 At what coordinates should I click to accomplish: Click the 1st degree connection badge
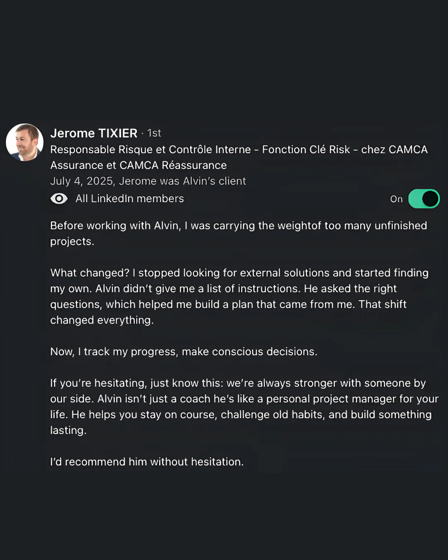[154, 133]
